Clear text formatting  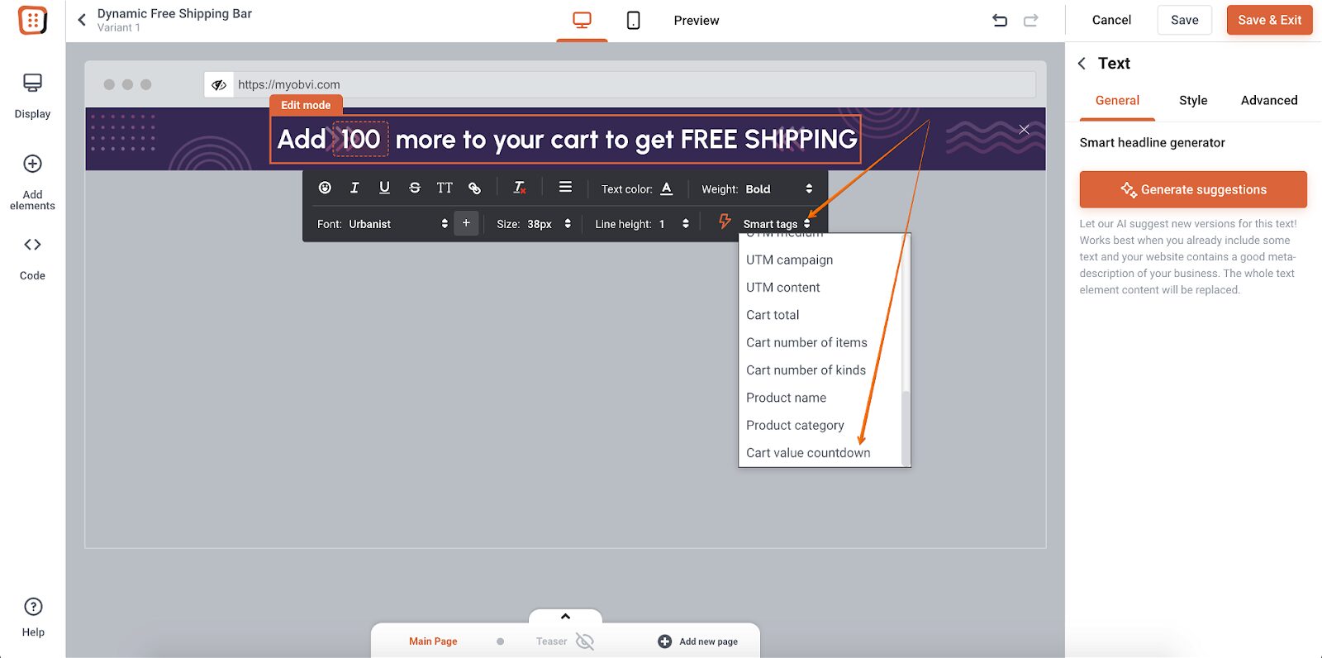point(519,188)
